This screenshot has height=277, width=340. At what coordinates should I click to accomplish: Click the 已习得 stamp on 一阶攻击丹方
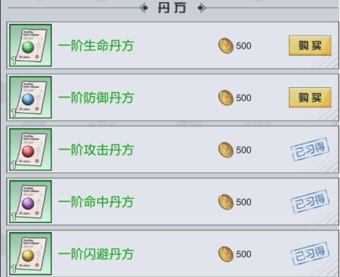coord(310,150)
